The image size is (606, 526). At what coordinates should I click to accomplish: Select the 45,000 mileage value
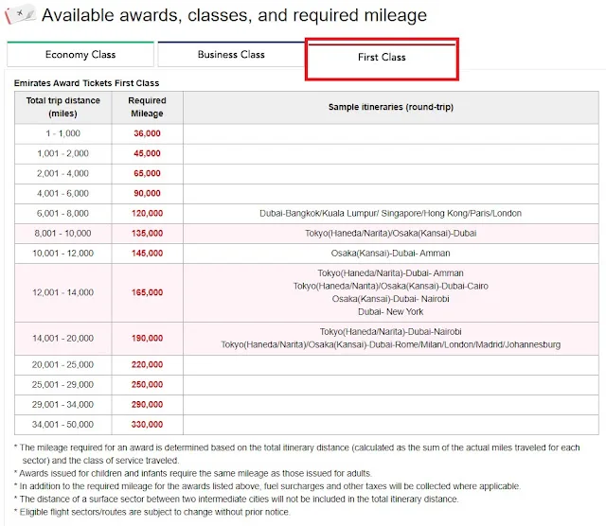pyautogui.click(x=148, y=153)
